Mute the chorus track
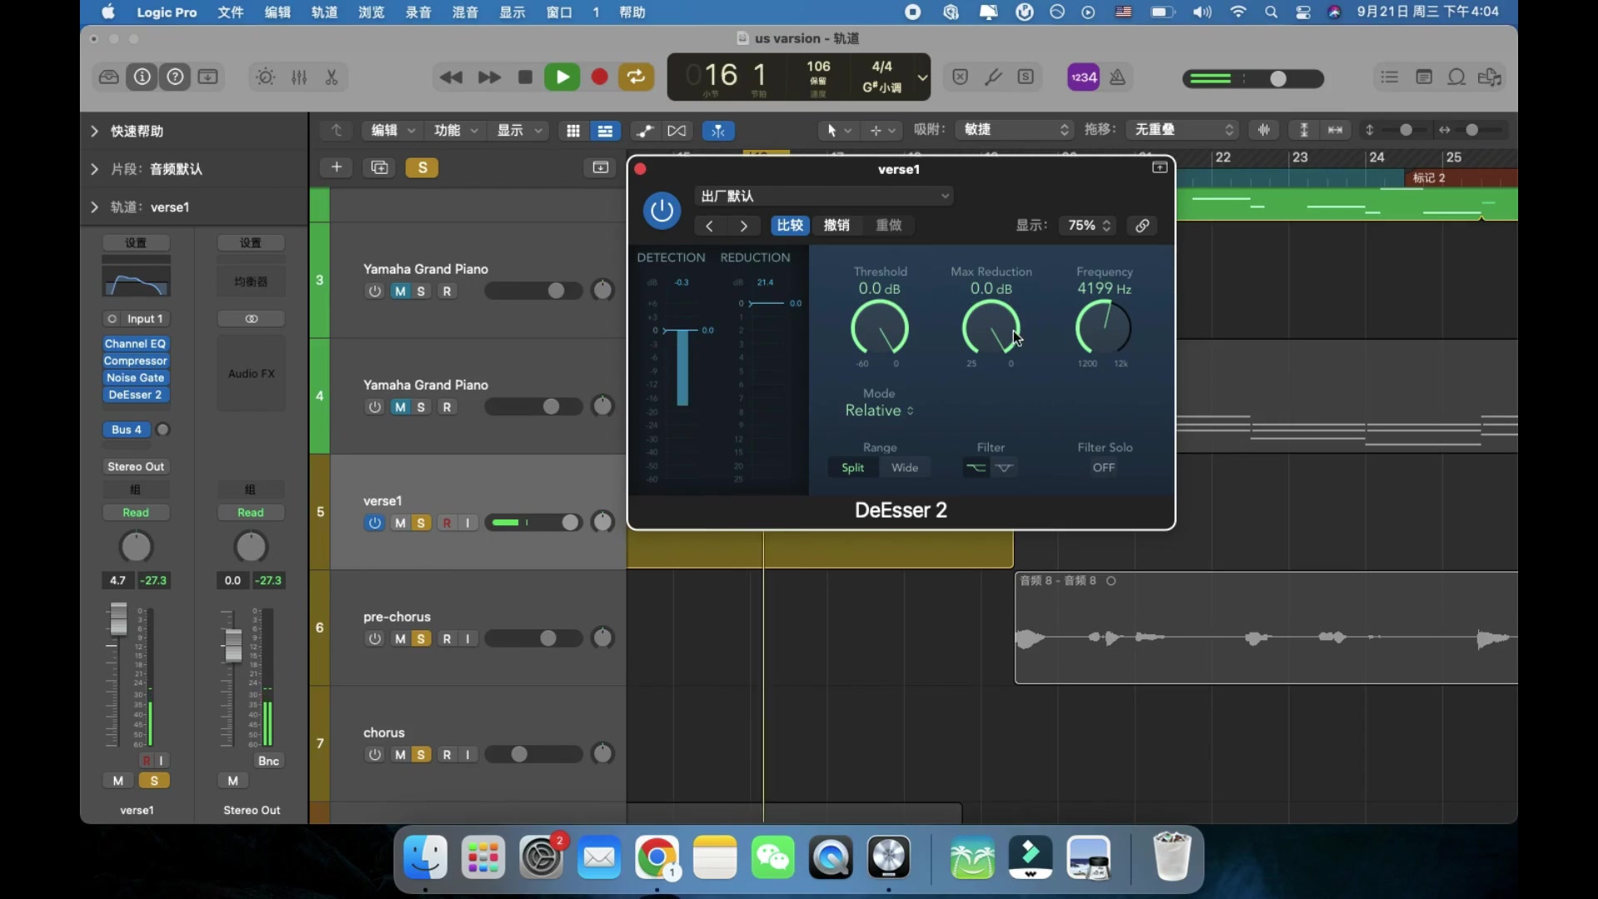 400,754
